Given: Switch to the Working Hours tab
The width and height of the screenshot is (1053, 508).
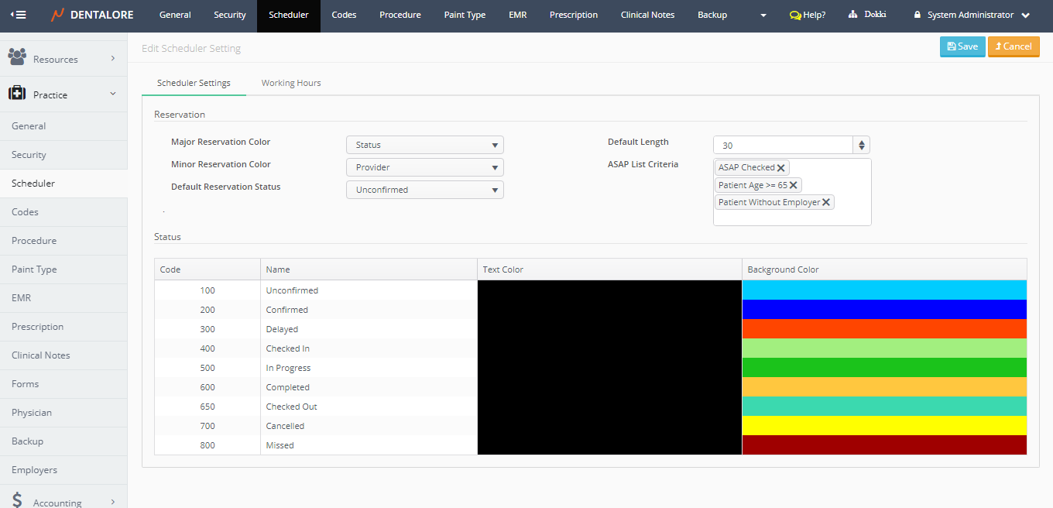Looking at the screenshot, I should (291, 83).
